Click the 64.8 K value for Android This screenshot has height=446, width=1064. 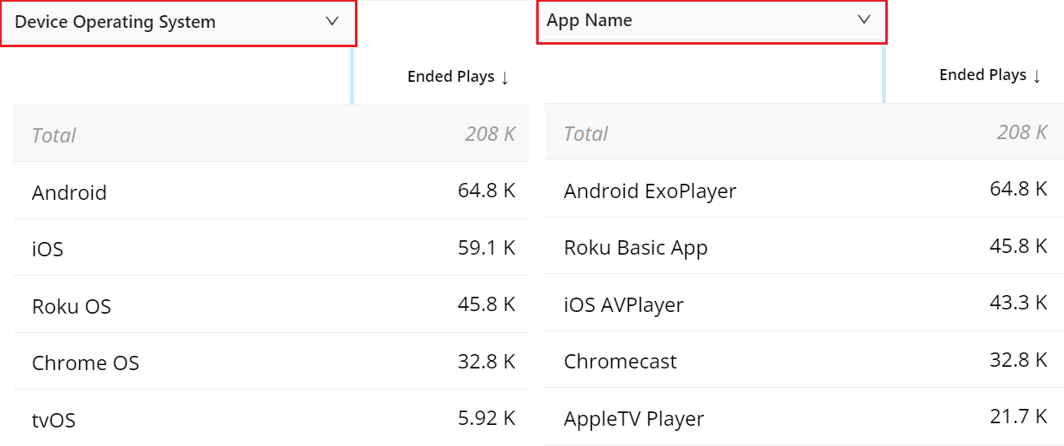coord(486,191)
